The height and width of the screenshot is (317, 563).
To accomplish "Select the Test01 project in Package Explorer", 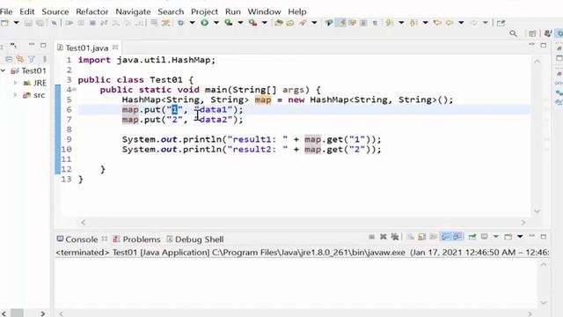I will (33, 70).
